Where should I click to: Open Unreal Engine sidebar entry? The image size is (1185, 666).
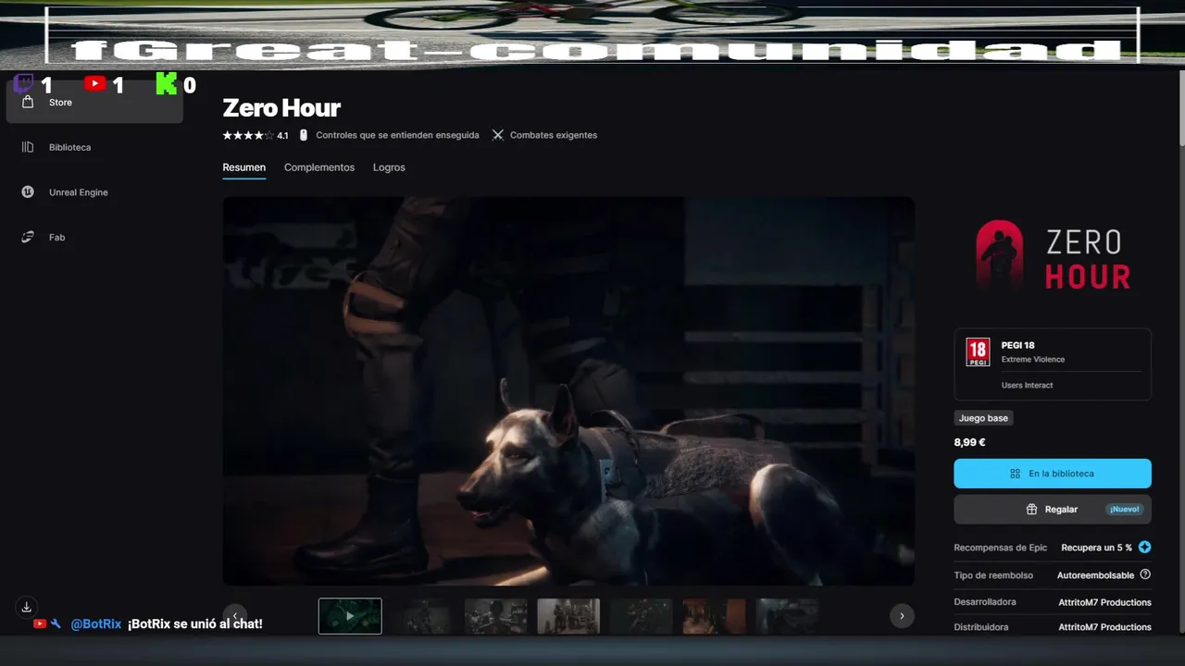tap(94, 192)
